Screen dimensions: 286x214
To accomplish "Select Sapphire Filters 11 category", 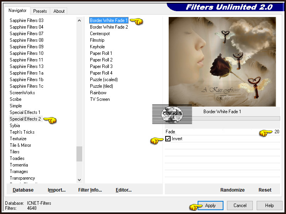I will coord(26,60).
